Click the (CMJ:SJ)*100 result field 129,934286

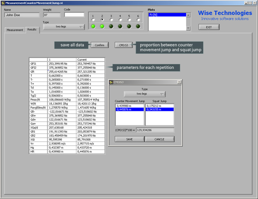[155, 130]
